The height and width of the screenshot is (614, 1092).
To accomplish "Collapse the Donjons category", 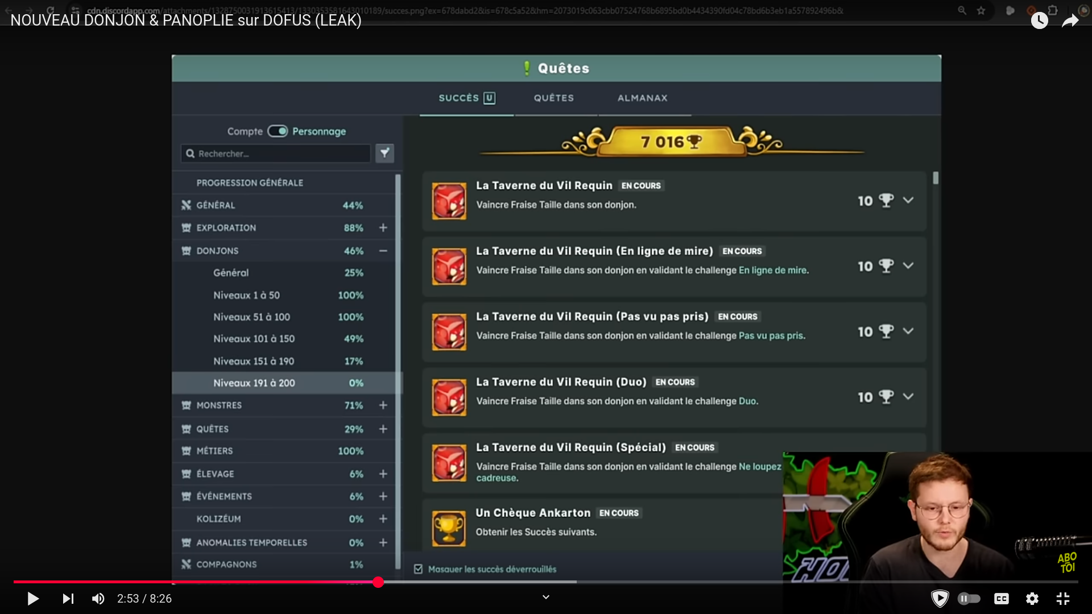I will [x=383, y=251].
